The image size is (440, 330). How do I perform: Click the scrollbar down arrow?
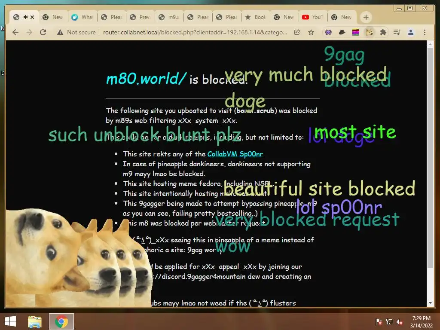point(430,303)
